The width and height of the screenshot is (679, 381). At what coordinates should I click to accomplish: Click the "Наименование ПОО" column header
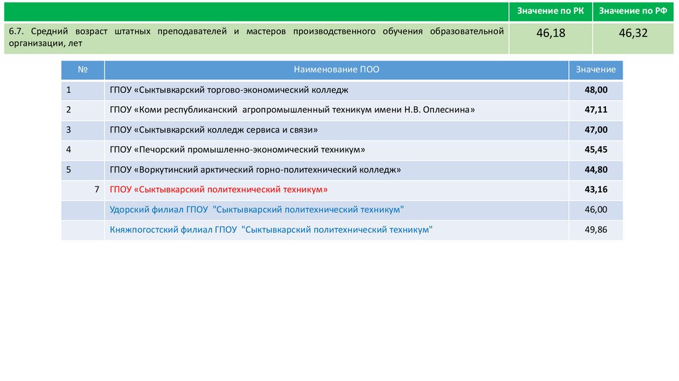click(337, 70)
